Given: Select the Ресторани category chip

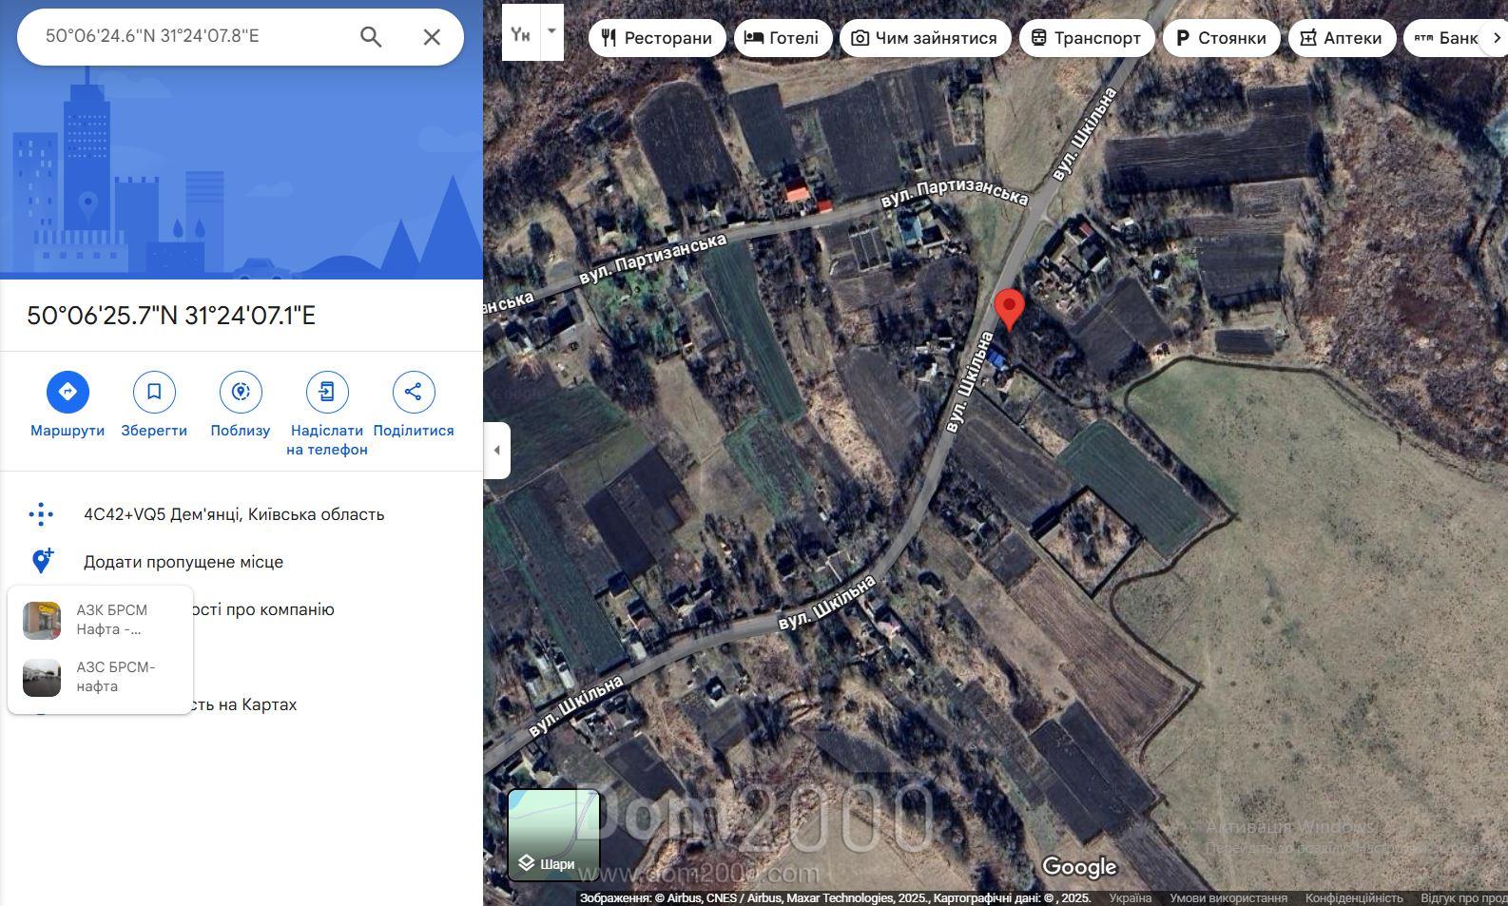Looking at the screenshot, I should click(657, 38).
